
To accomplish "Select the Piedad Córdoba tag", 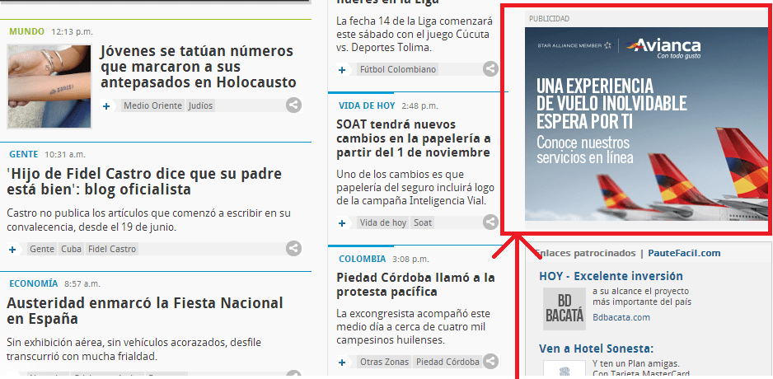I will 447,362.
